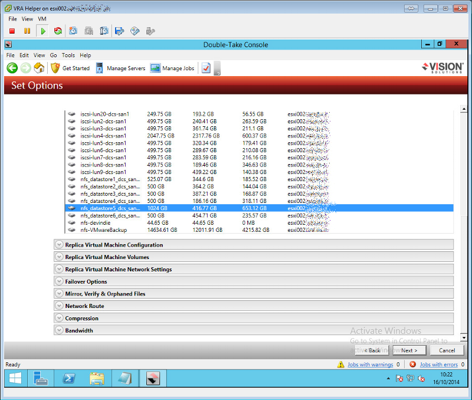Click the greyed-out USB device toolbar icon
Image resolution: width=472 pixels, height=400 pixels.
[150, 31]
